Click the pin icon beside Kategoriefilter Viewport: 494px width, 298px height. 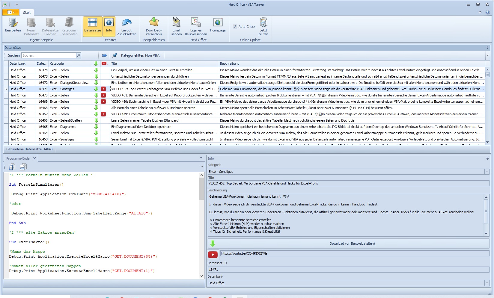pos(115,55)
